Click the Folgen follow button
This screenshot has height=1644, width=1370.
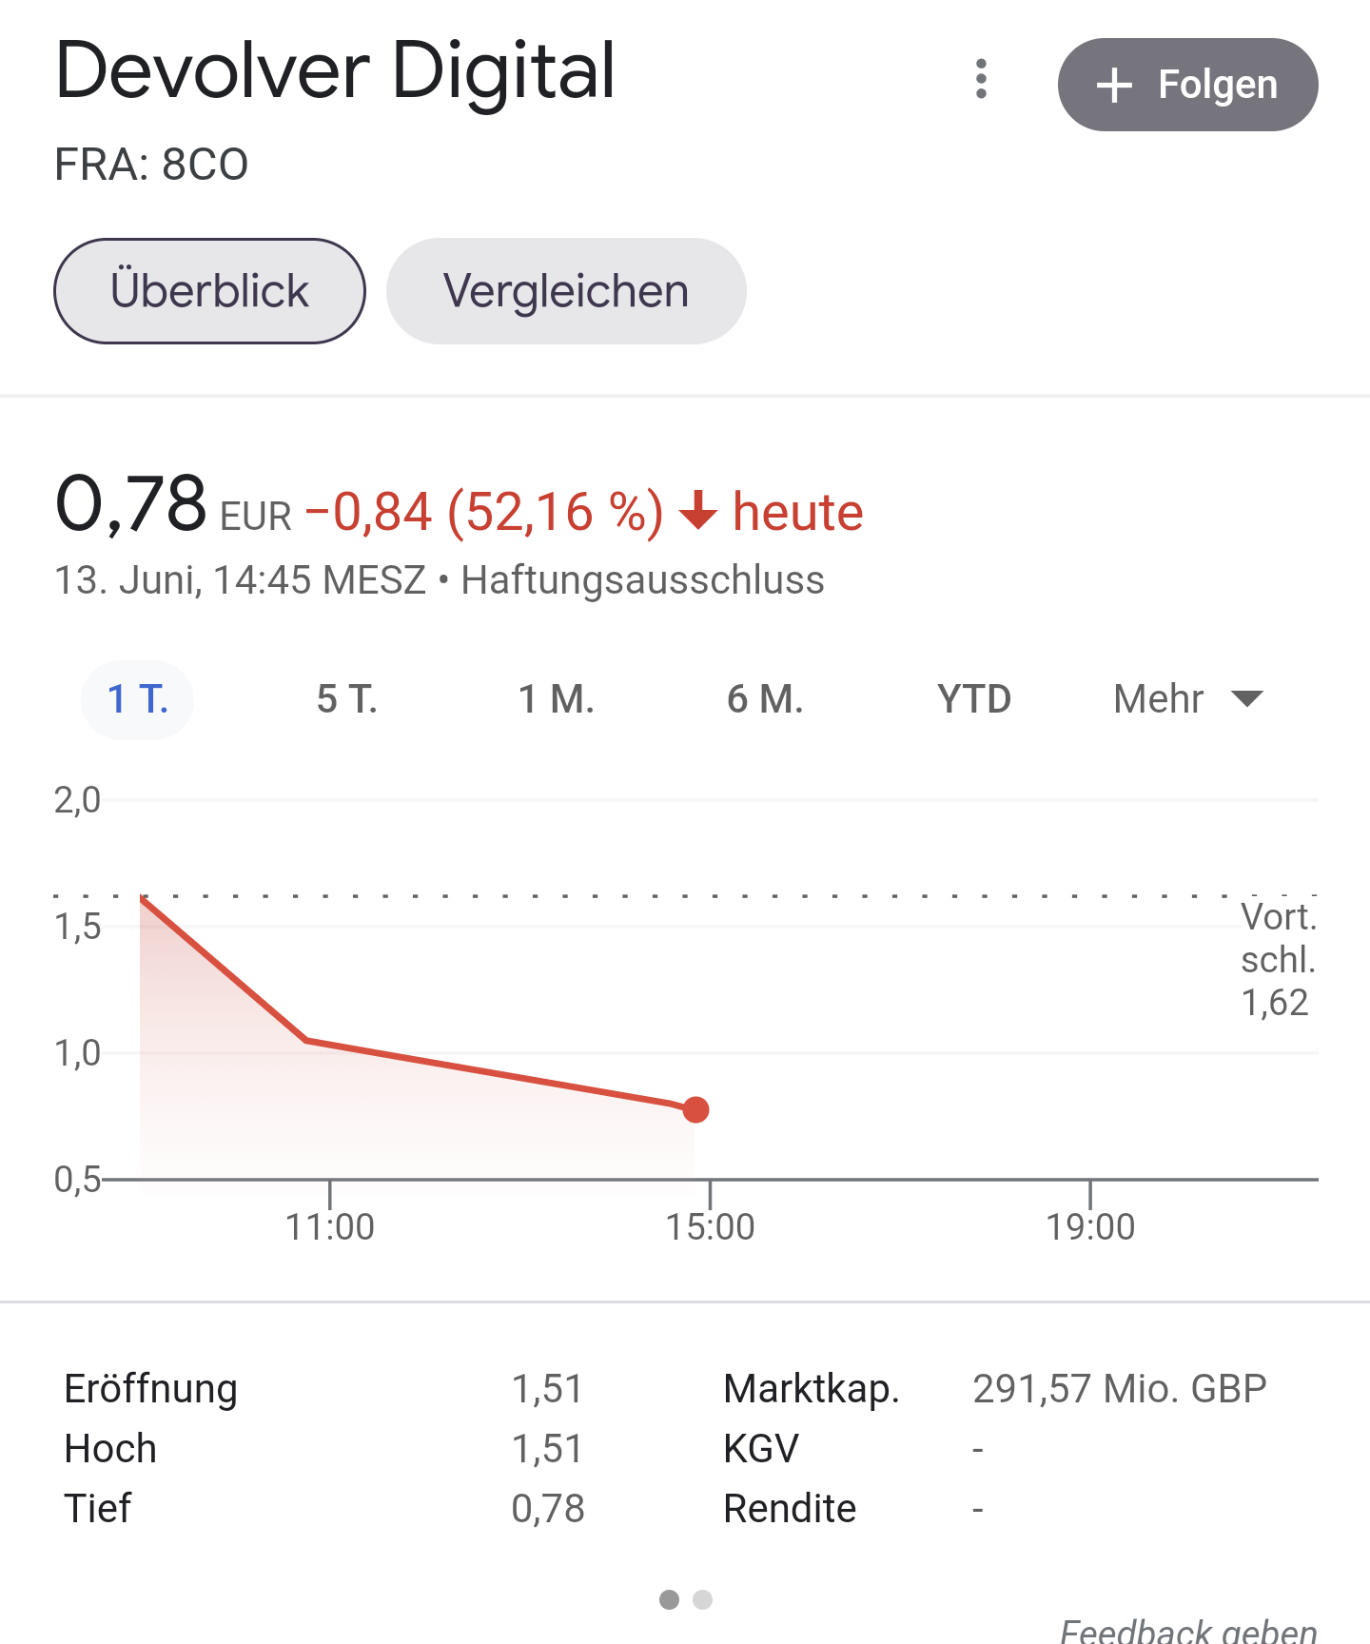click(1187, 85)
